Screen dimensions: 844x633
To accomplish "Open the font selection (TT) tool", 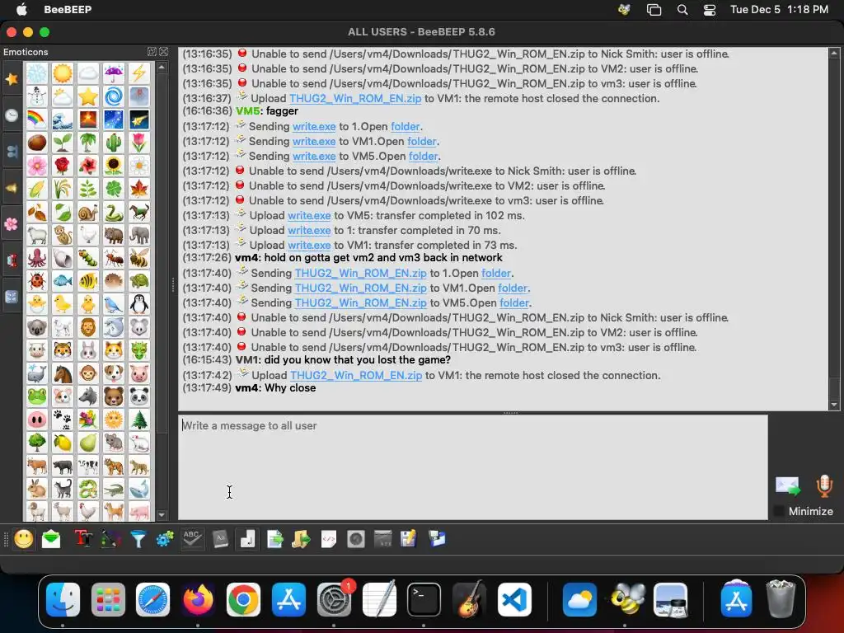I will (83, 539).
